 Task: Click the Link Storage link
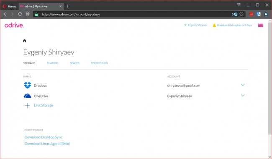pos(44,105)
